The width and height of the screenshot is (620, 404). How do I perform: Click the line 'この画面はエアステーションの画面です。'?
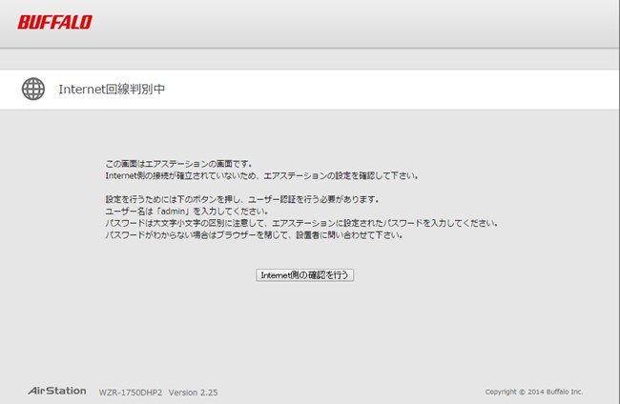click(x=178, y=164)
